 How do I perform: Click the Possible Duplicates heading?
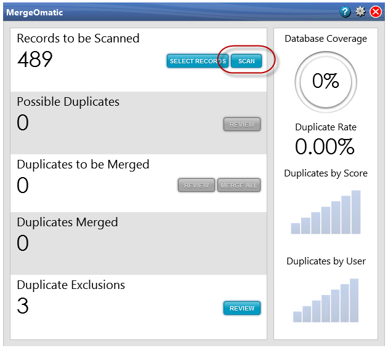68,102
